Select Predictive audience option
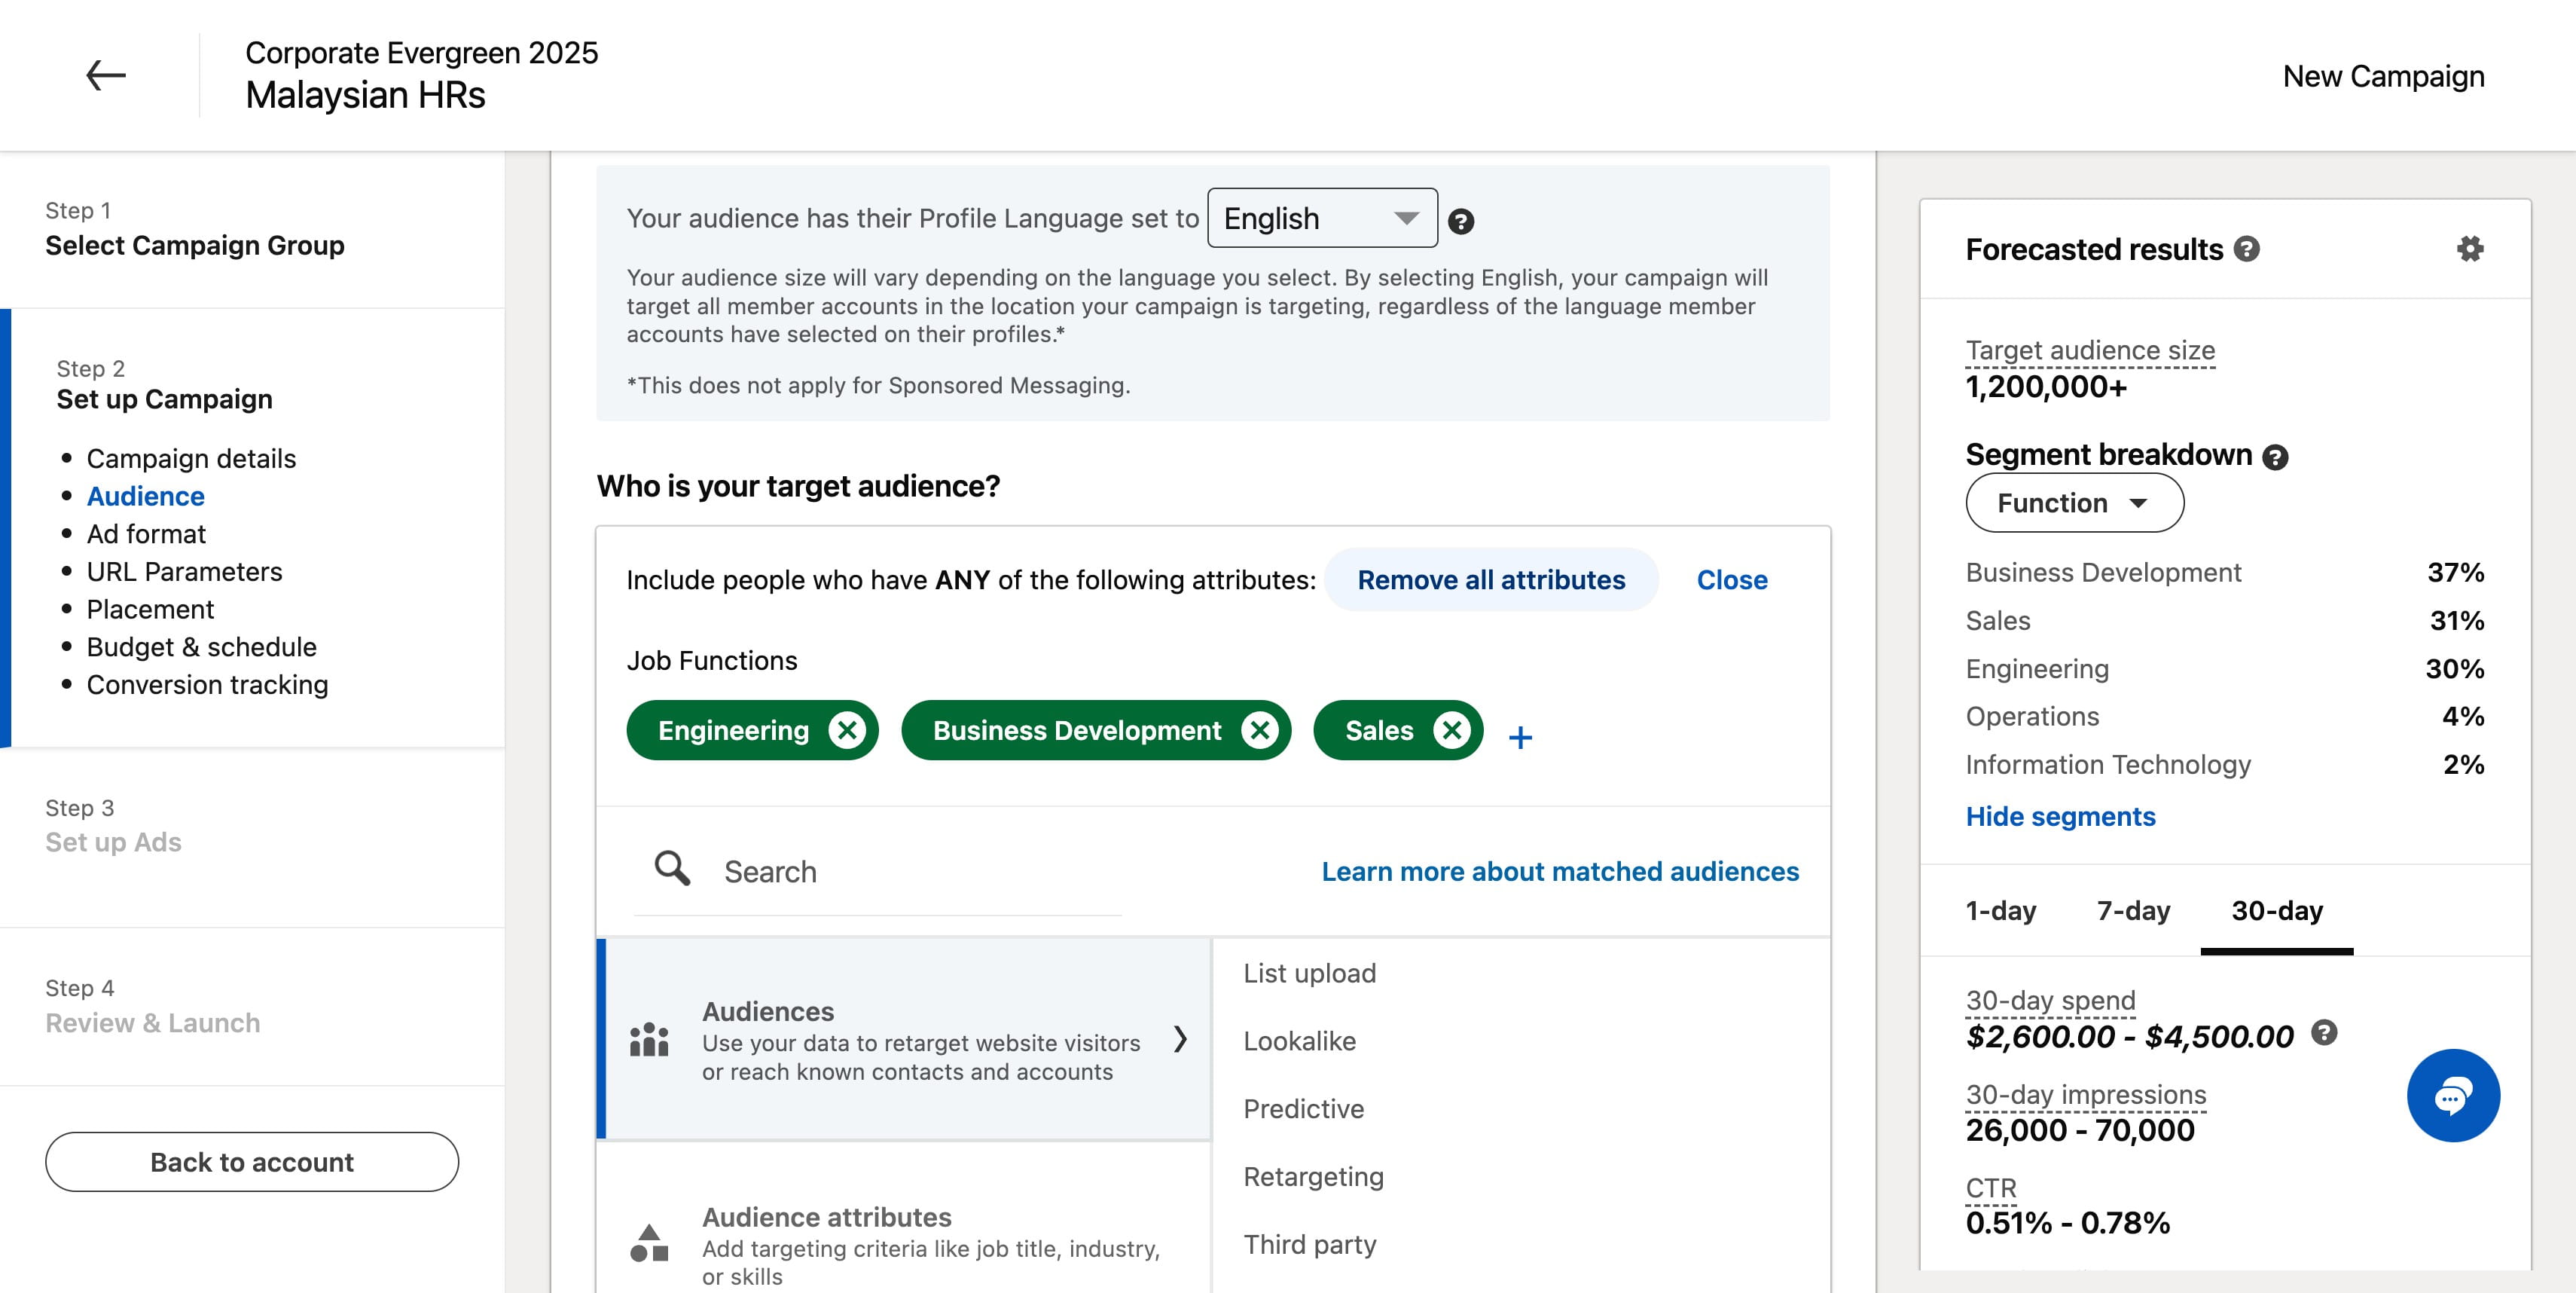Viewport: 2576px width, 1293px height. pos(1303,1109)
